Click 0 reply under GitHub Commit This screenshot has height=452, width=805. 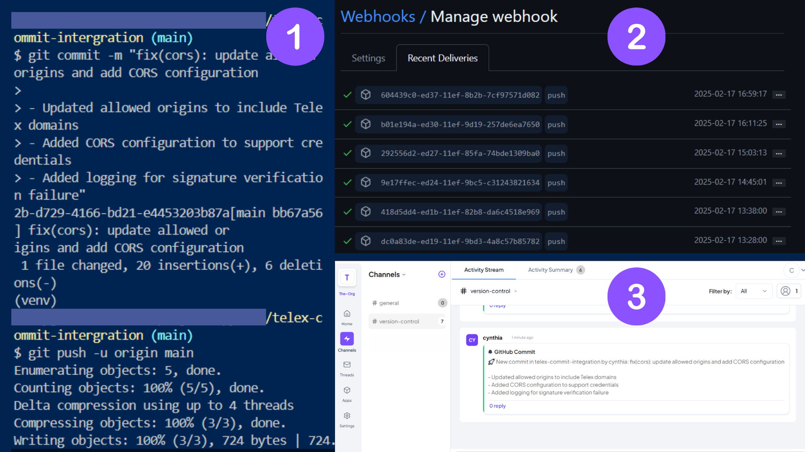pos(497,406)
